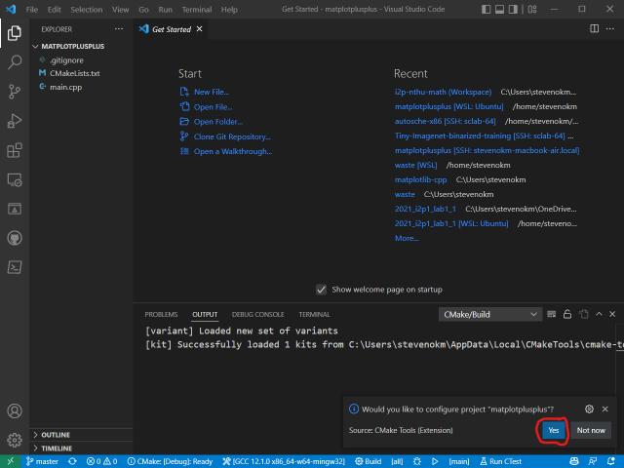The width and height of the screenshot is (624, 468).
Task: Select the CMake Debug variant in status bar
Action: point(170,461)
